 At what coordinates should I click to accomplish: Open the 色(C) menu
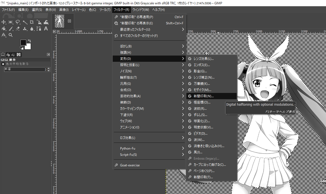coord(93,10)
